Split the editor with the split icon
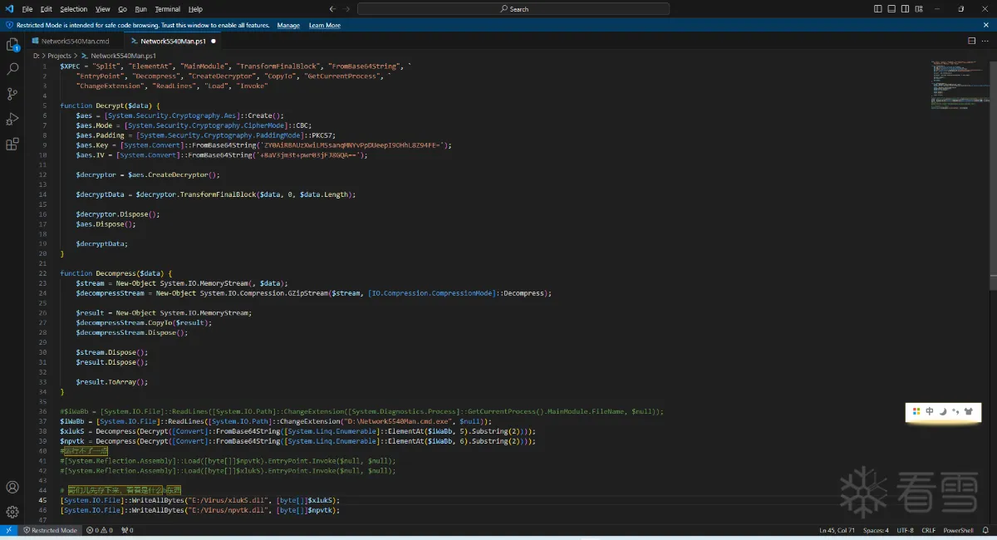The width and height of the screenshot is (997, 540). (972, 40)
